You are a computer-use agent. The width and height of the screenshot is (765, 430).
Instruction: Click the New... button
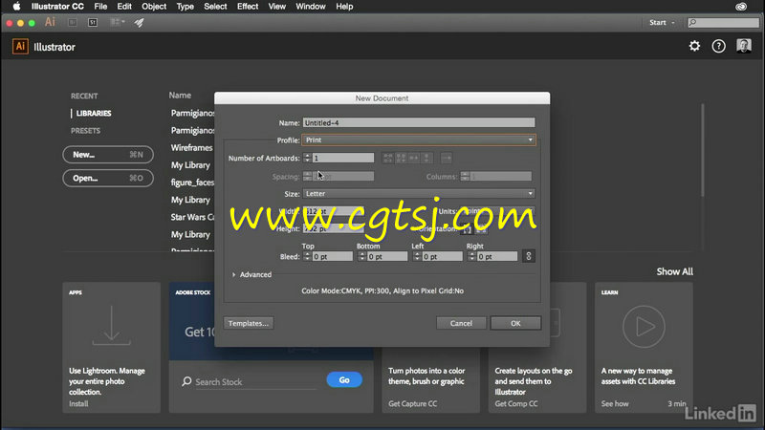click(x=108, y=155)
